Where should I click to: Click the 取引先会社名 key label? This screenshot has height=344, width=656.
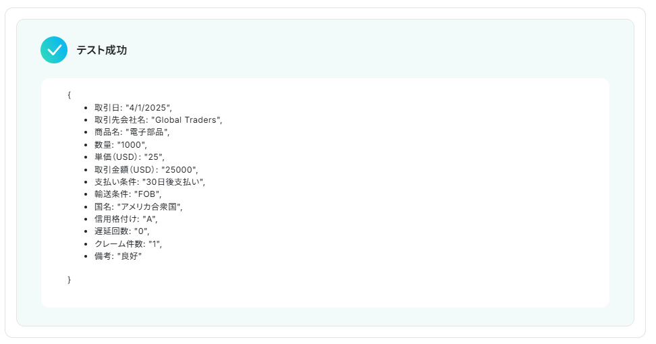point(120,120)
